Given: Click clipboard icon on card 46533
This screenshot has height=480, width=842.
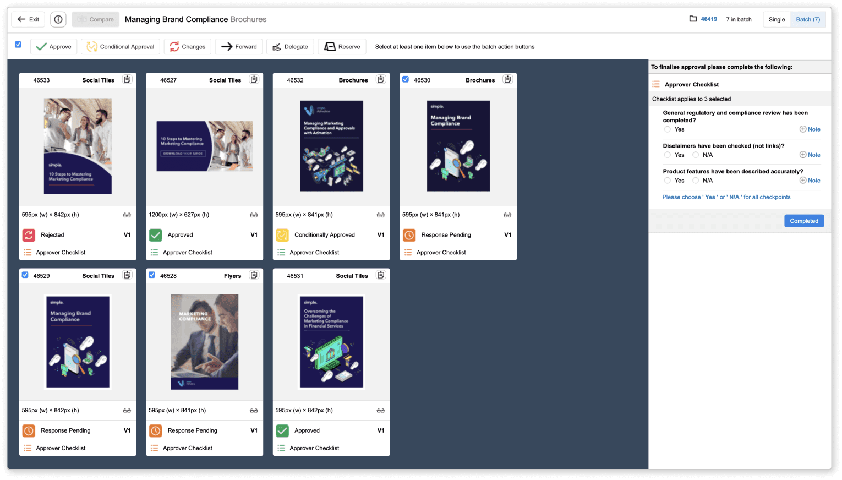Looking at the screenshot, I should (127, 79).
